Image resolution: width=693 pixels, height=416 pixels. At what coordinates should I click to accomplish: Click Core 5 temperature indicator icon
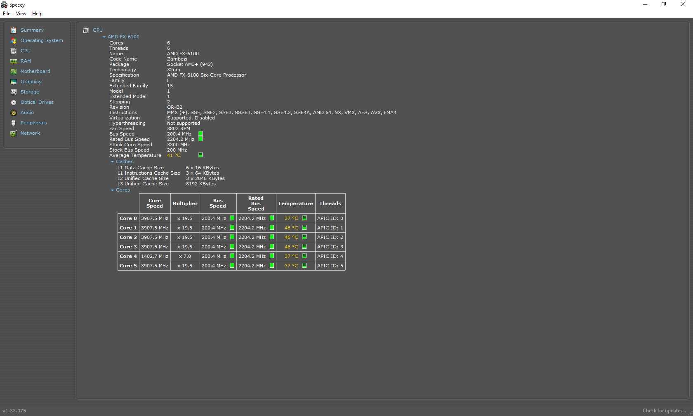pos(304,265)
